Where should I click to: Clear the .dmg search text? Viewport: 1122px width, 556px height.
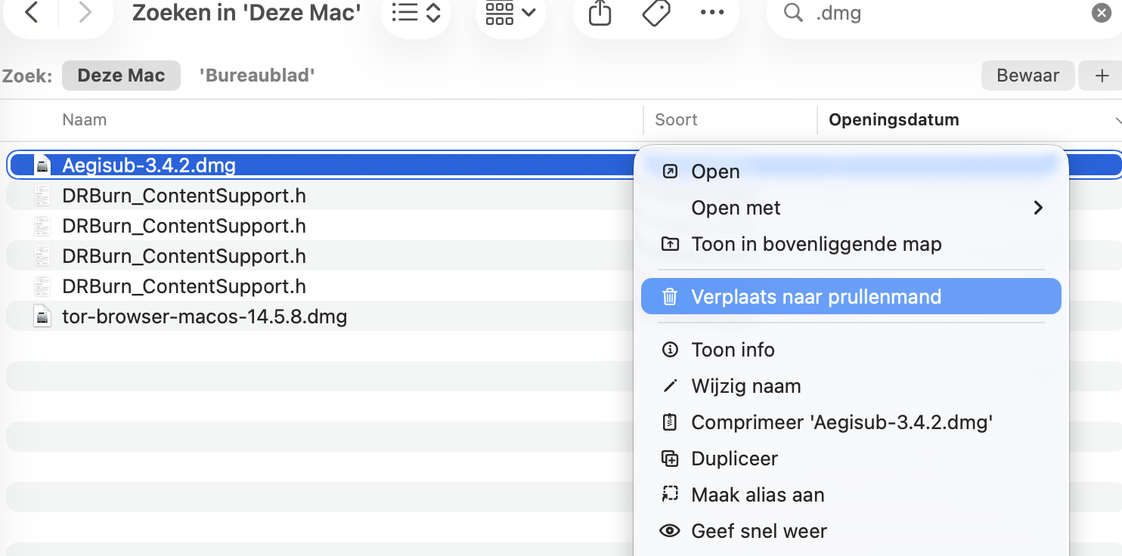[x=1102, y=13]
